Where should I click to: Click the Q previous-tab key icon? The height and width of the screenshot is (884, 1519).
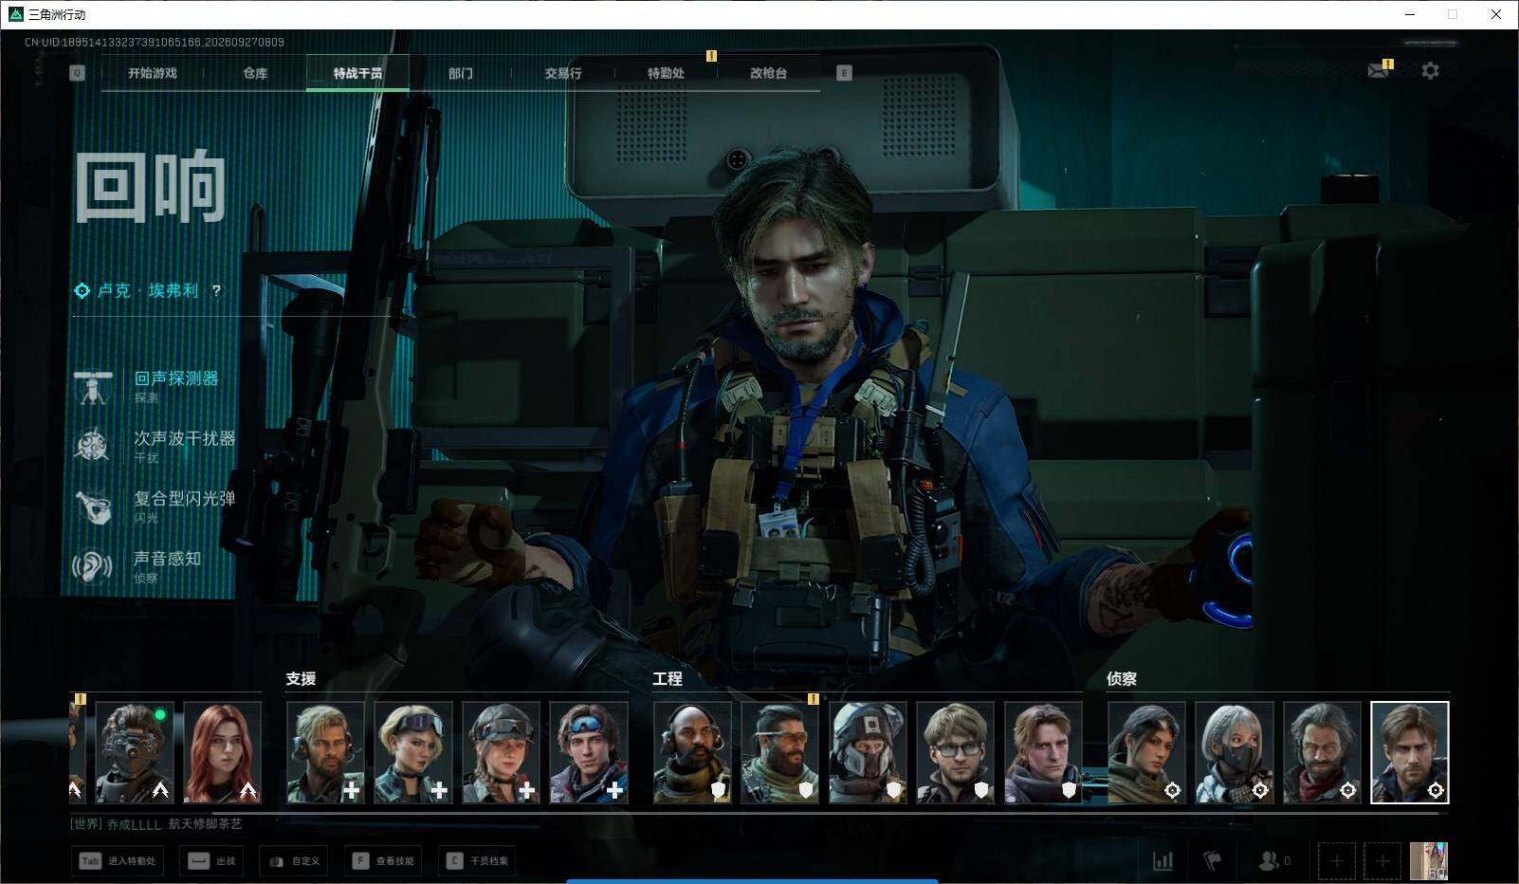point(78,73)
